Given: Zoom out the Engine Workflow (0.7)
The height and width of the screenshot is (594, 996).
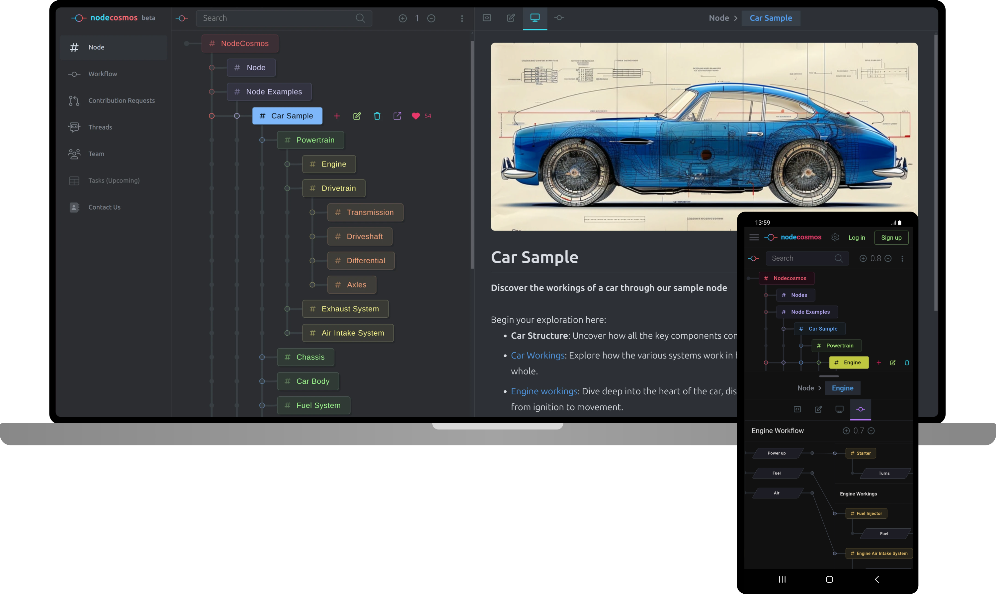Looking at the screenshot, I should point(871,431).
